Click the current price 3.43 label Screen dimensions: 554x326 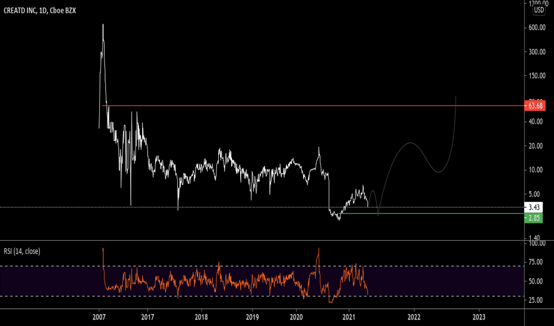534,207
